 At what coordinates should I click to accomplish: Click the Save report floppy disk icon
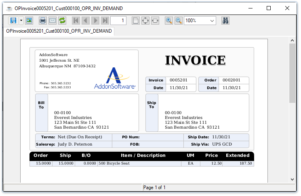point(13,21)
